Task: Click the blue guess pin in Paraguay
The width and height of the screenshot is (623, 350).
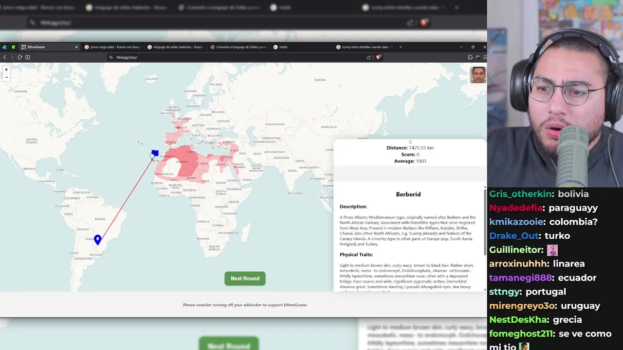Action: pos(98,240)
